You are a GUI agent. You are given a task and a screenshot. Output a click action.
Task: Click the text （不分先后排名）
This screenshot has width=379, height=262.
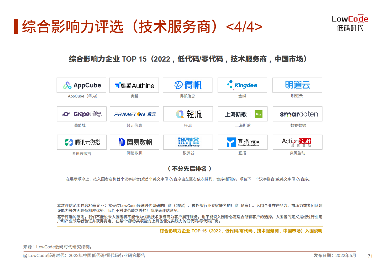pos(189,169)
